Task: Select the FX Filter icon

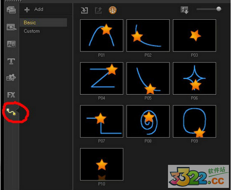Action: pos(11,95)
